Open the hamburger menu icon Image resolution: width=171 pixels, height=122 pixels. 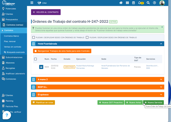[x=32, y=3]
